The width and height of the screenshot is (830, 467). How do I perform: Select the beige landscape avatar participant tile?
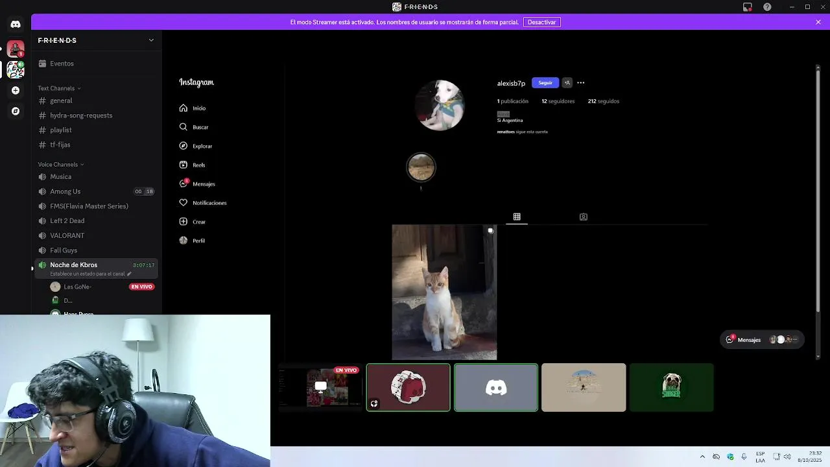[x=584, y=387]
